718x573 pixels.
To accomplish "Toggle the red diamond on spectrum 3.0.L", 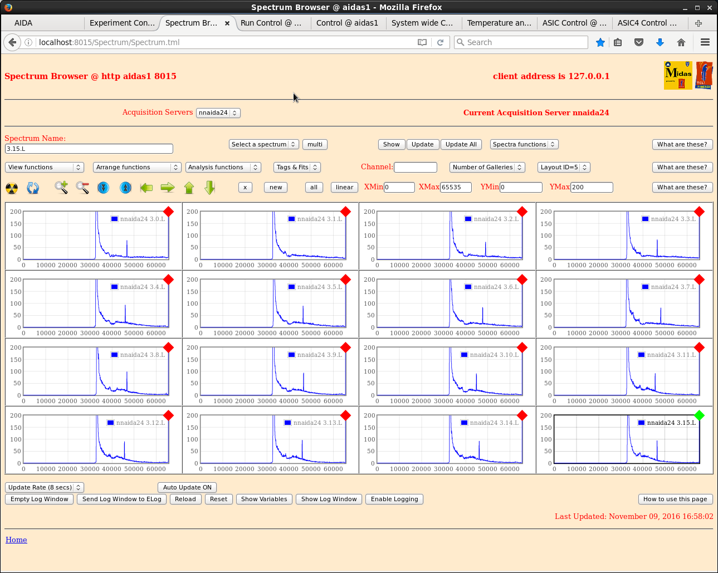I will click(x=168, y=212).
